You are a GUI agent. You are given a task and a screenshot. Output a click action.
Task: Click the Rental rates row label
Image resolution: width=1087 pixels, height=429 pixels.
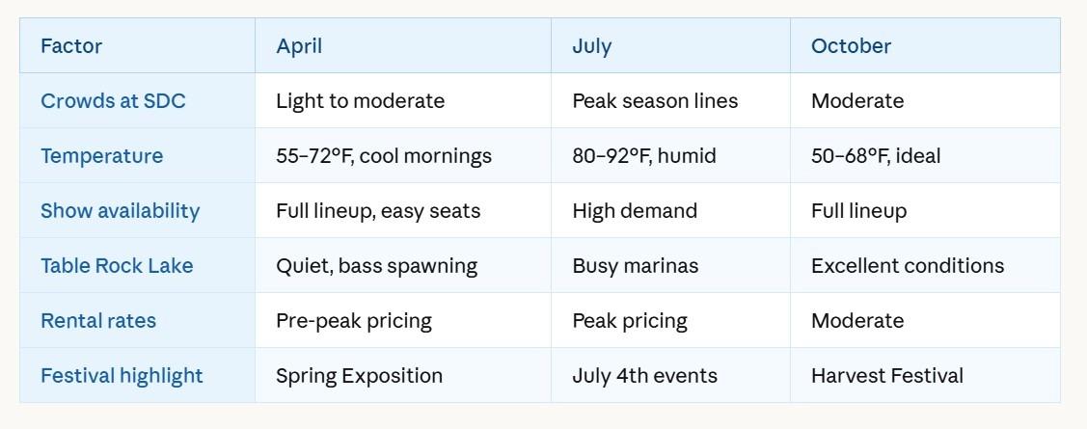pos(98,321)
